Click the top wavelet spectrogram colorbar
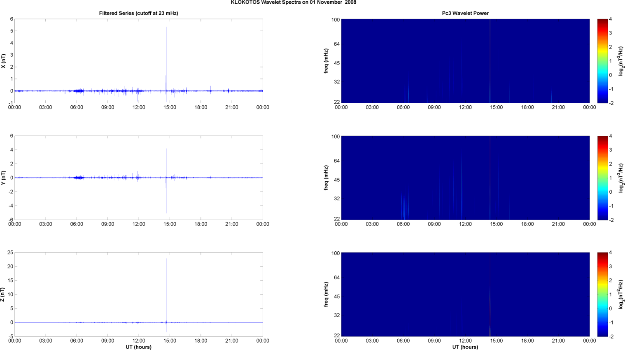Screen dimensions: 625x350 point(602,61)
